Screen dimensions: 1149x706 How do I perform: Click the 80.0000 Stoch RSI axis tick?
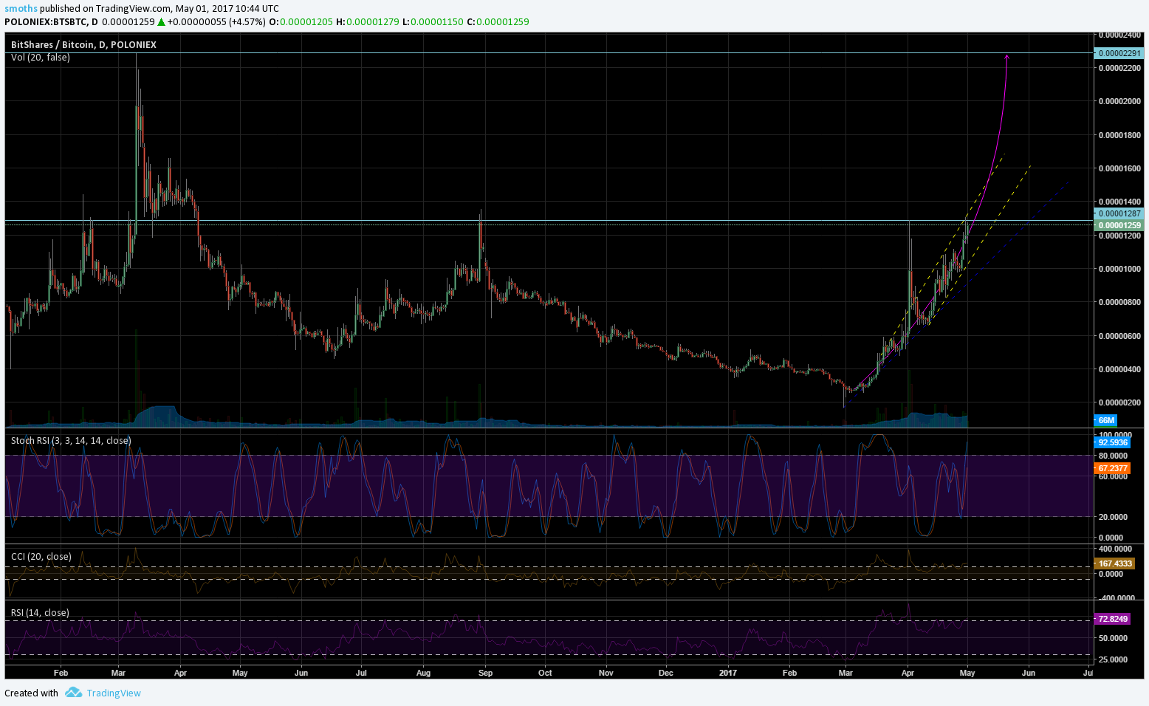[1113, 456]
